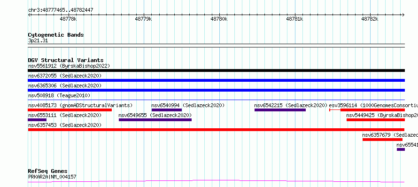Select the nsv6372055 blue variant bar

tap(216, 80)
